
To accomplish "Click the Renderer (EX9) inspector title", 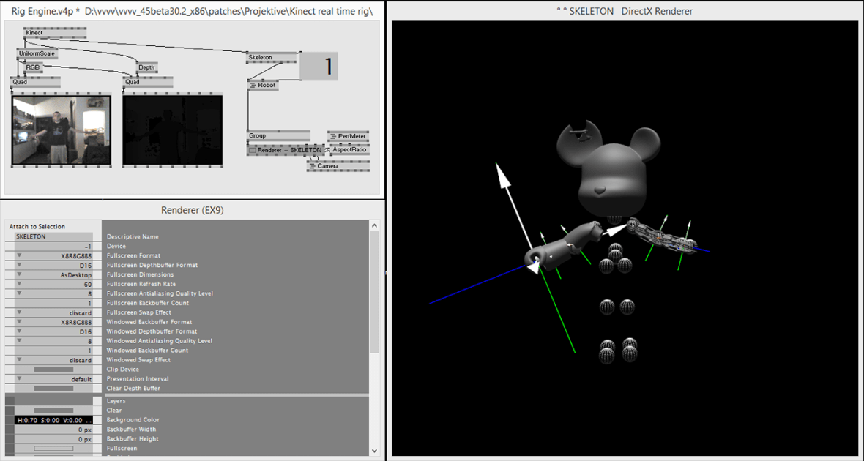I will (193, 211).
